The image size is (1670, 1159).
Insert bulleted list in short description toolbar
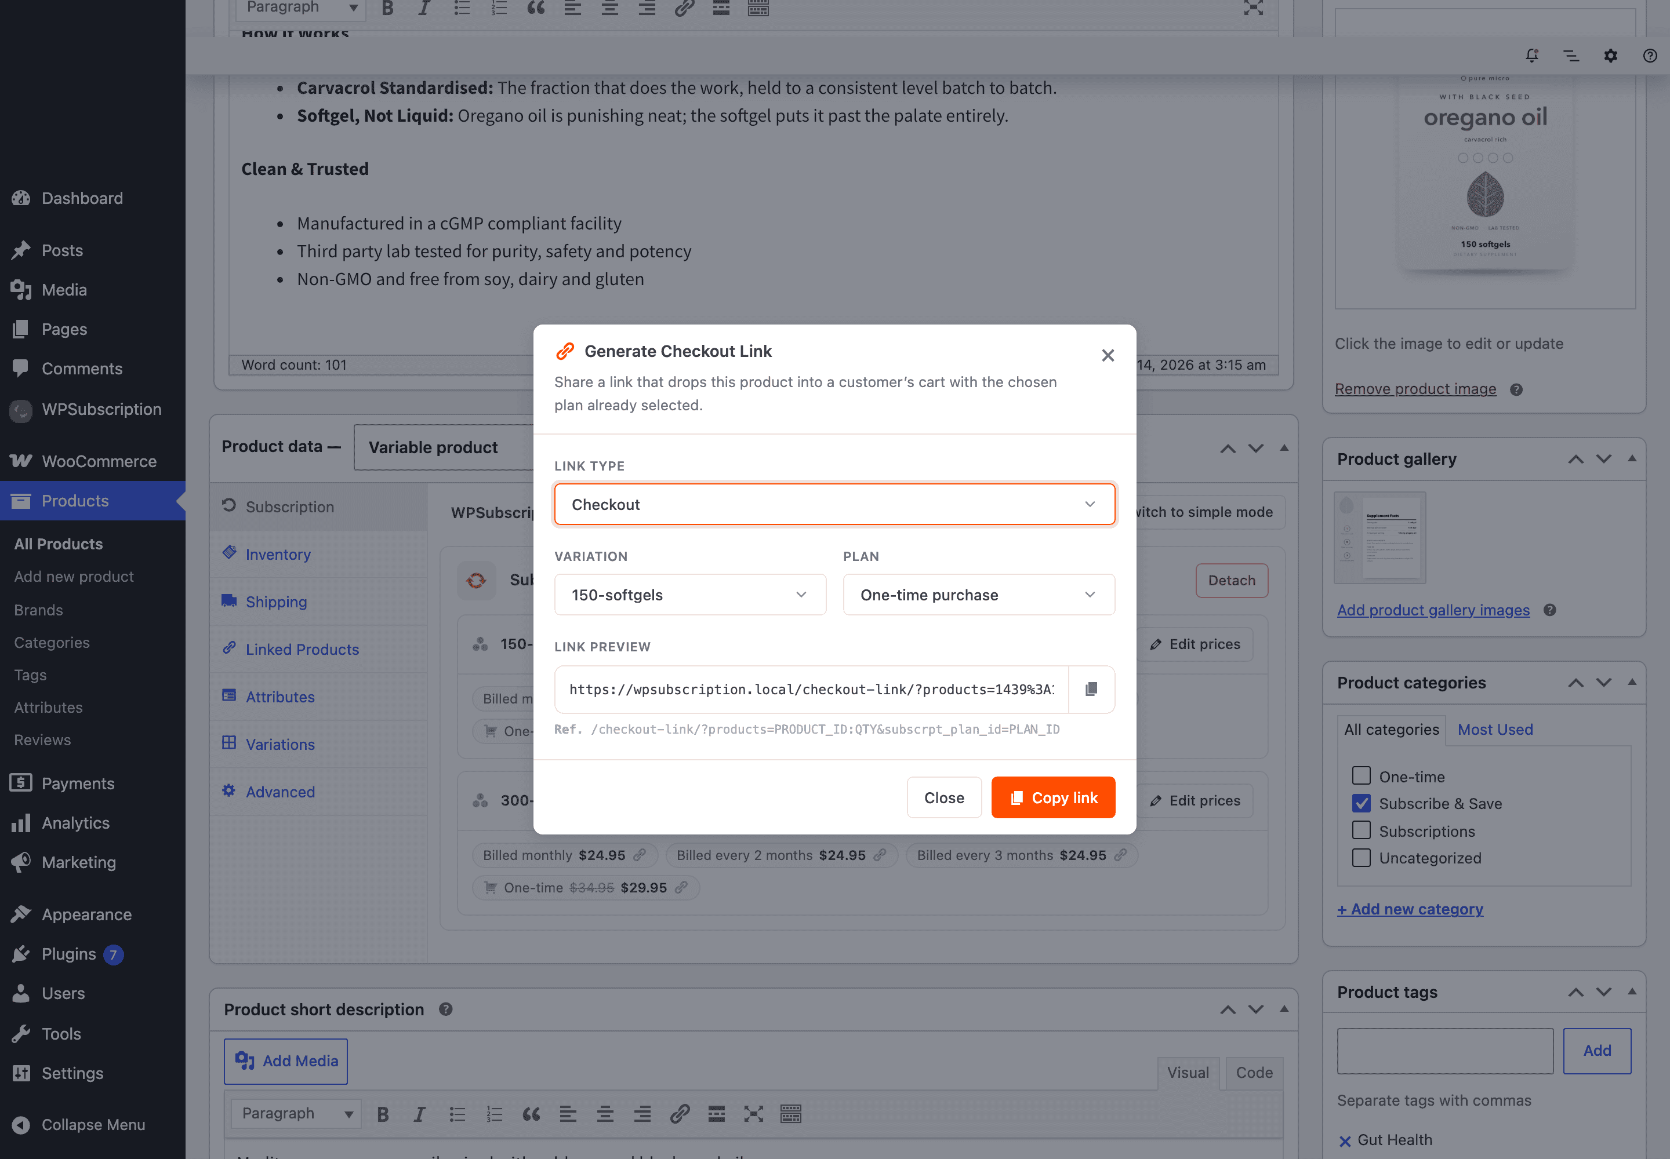click(457, 1113)
